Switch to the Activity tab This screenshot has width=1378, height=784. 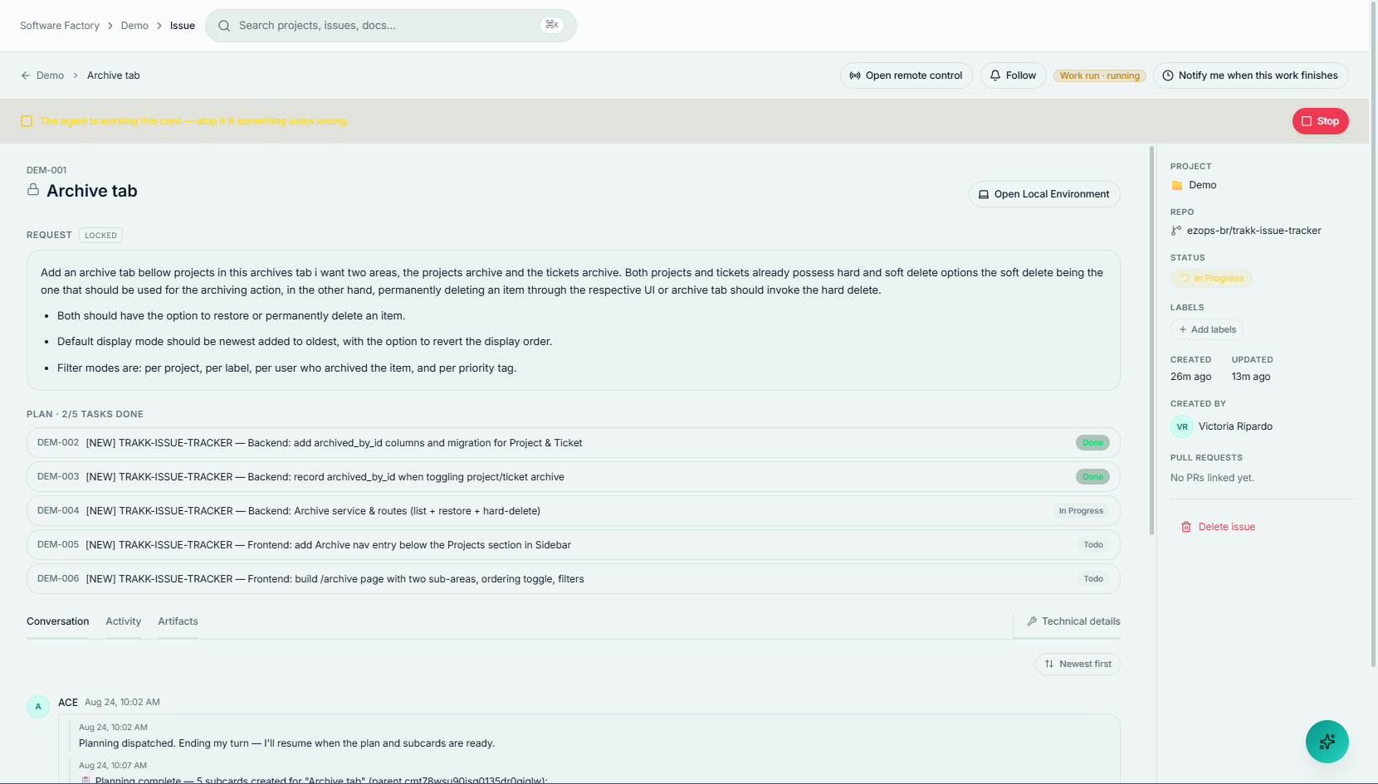pyautogui.click(x=124, y=621)
